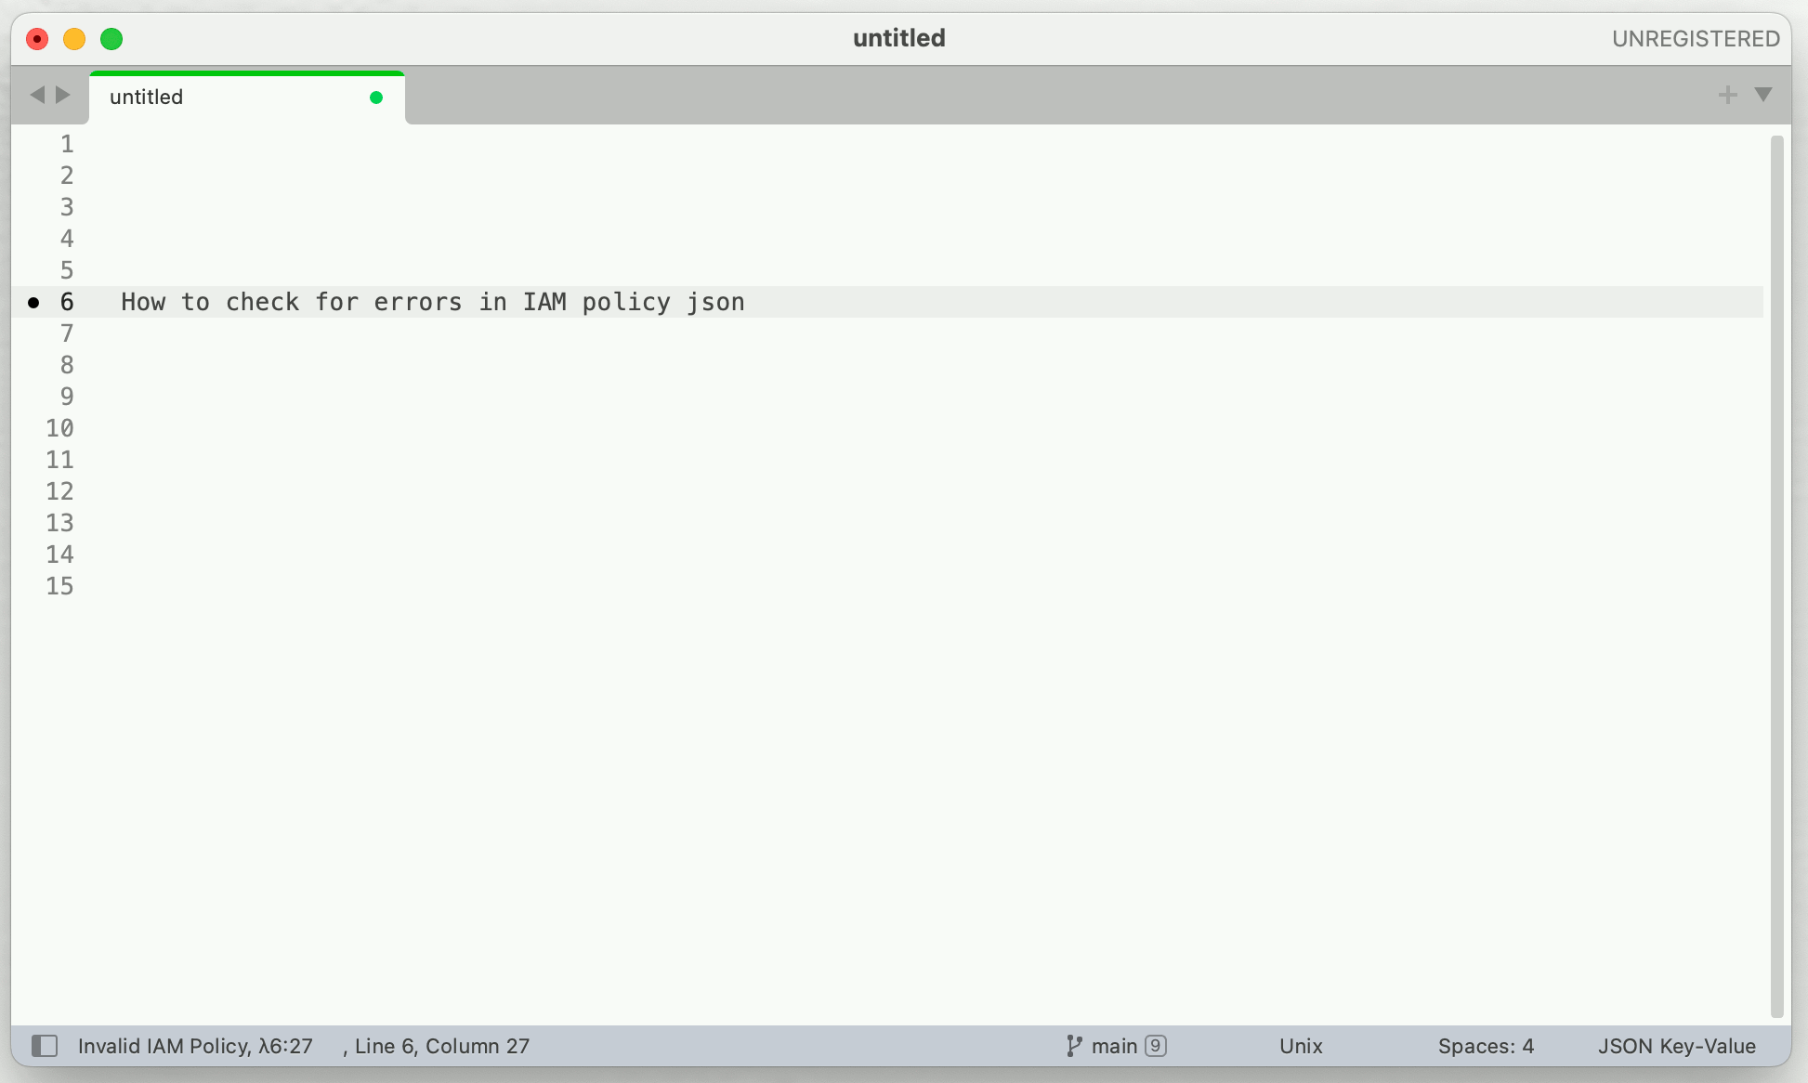Click the forward navigation arrow icon
Viewport: 1808px width, 1083px height.
pos(62,94)
